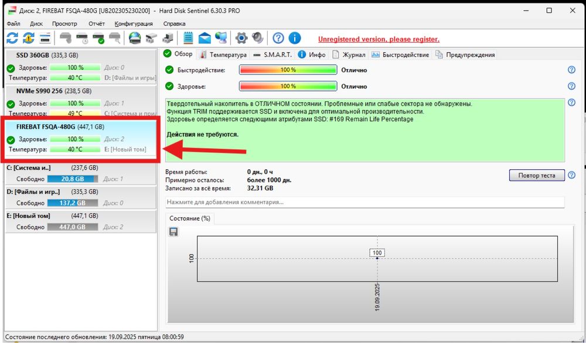Click the value 32,31 GB written
Screen dimensions: 586x343
260,188
